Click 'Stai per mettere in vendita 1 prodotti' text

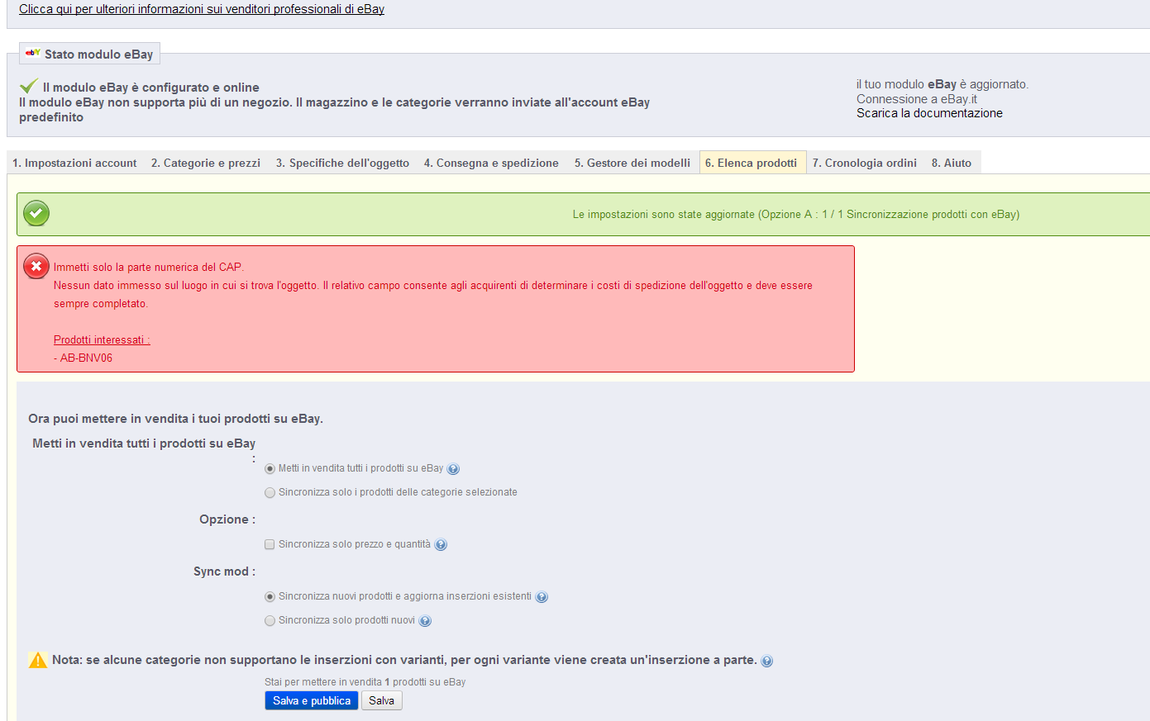click(x=365, y=682)
